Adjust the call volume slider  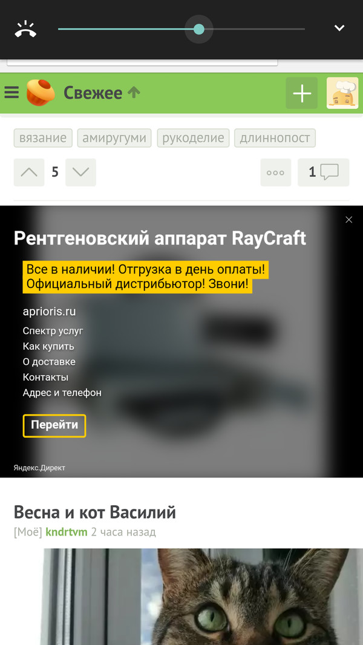(x=198, y=29)
